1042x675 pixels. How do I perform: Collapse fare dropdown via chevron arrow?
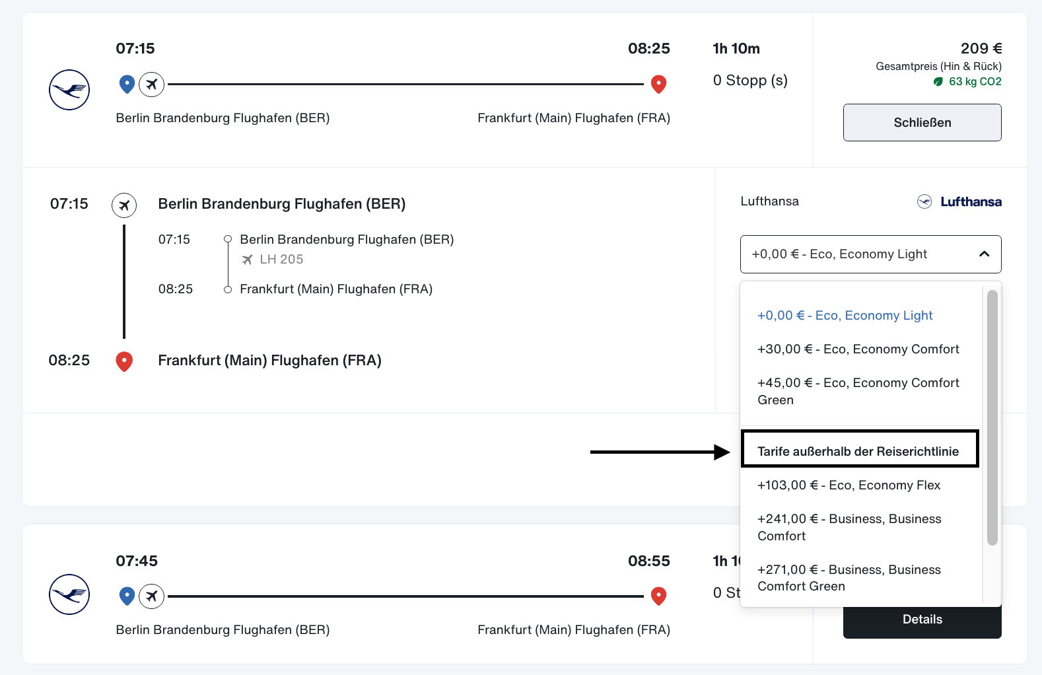(985, 254)
